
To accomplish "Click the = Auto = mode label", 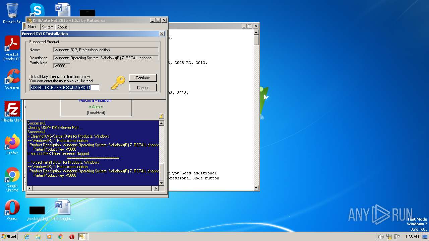I will click(x=96, y=107).
